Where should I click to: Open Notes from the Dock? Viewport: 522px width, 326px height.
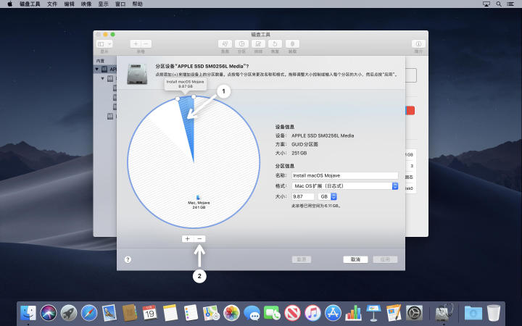coord(171,313)
